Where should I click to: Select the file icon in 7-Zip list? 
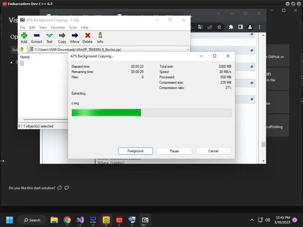click(22, 63)
